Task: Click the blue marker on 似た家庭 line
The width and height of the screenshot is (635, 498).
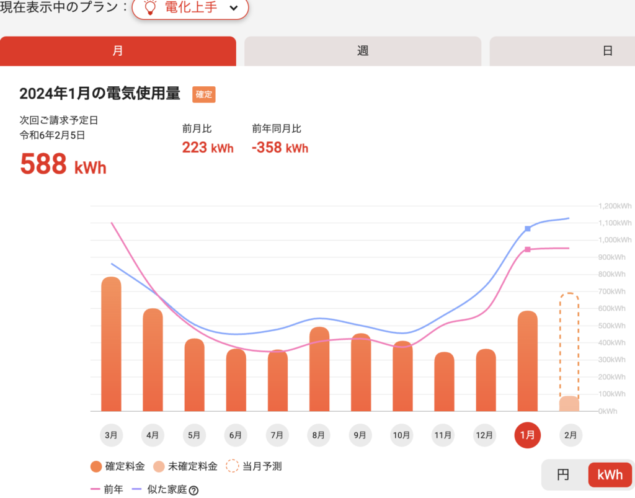Action: [x=528, y=229]
